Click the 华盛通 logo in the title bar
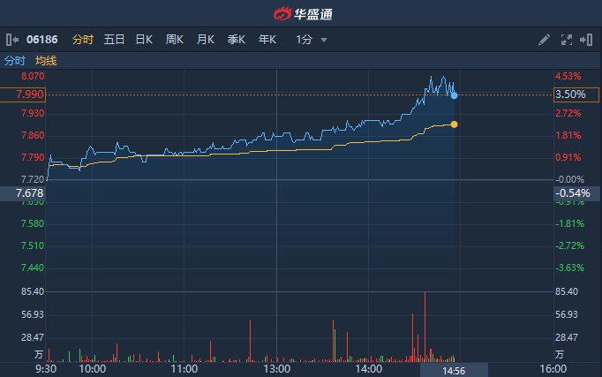 (x=301, y=13)
